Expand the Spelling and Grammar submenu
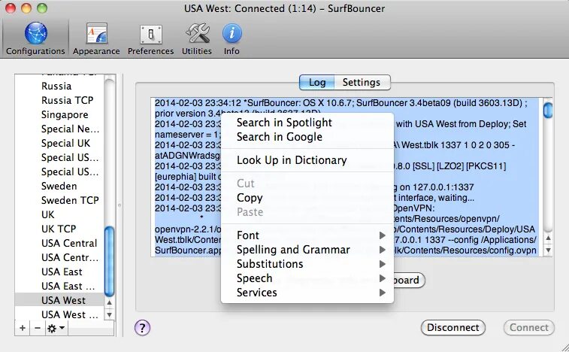Screen dimensions: 569x352 point(307,250)
